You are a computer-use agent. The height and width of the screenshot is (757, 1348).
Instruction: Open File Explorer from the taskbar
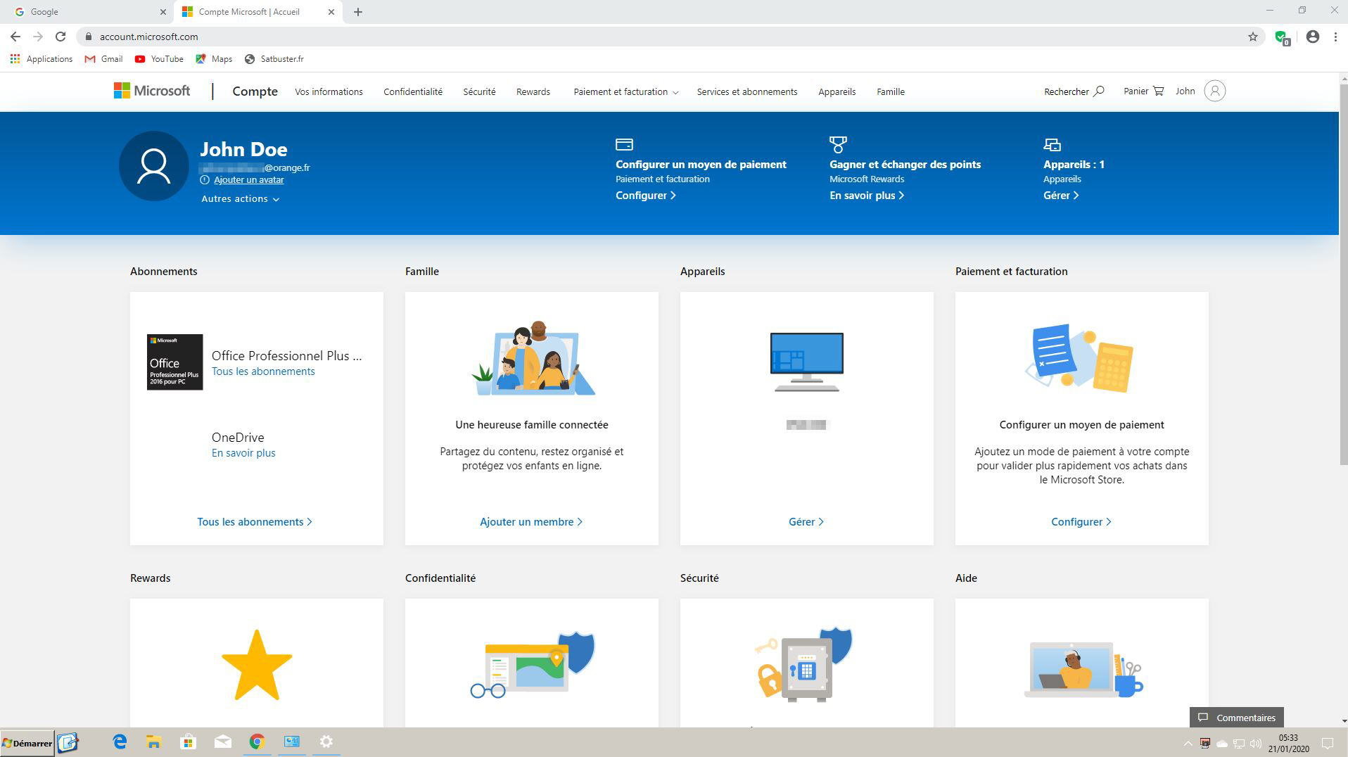154,742
